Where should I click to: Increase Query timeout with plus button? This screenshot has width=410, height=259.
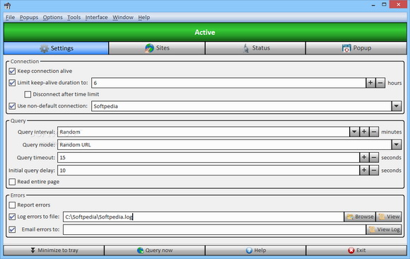coord(364,157)
